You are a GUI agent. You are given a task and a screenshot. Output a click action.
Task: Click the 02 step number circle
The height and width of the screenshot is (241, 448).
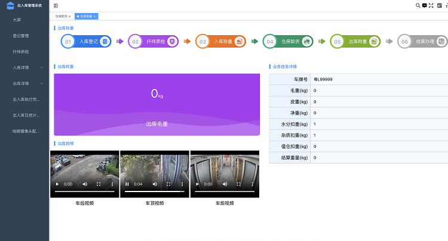[x=135, y=42]
